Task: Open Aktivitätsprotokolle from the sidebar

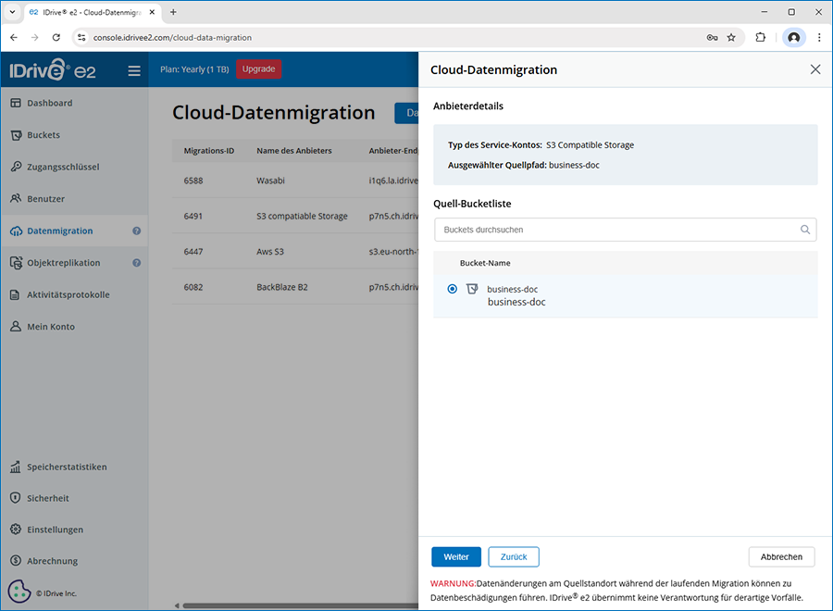Action: point(68,294)
